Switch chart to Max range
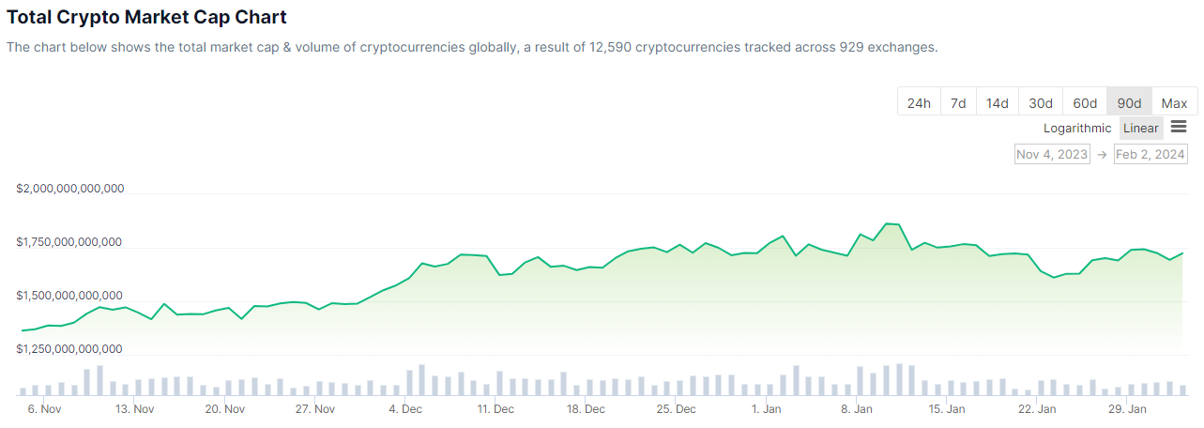Screen dimensions: 1204x428 point(1174,103)
